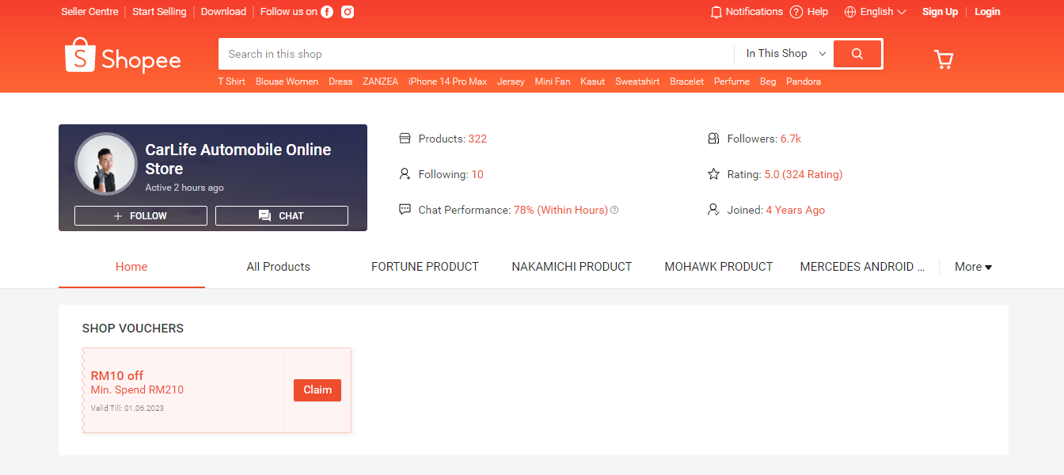Click the Beg suggested search
Viewport: 1064px width, 475px height.
point(768,82)
